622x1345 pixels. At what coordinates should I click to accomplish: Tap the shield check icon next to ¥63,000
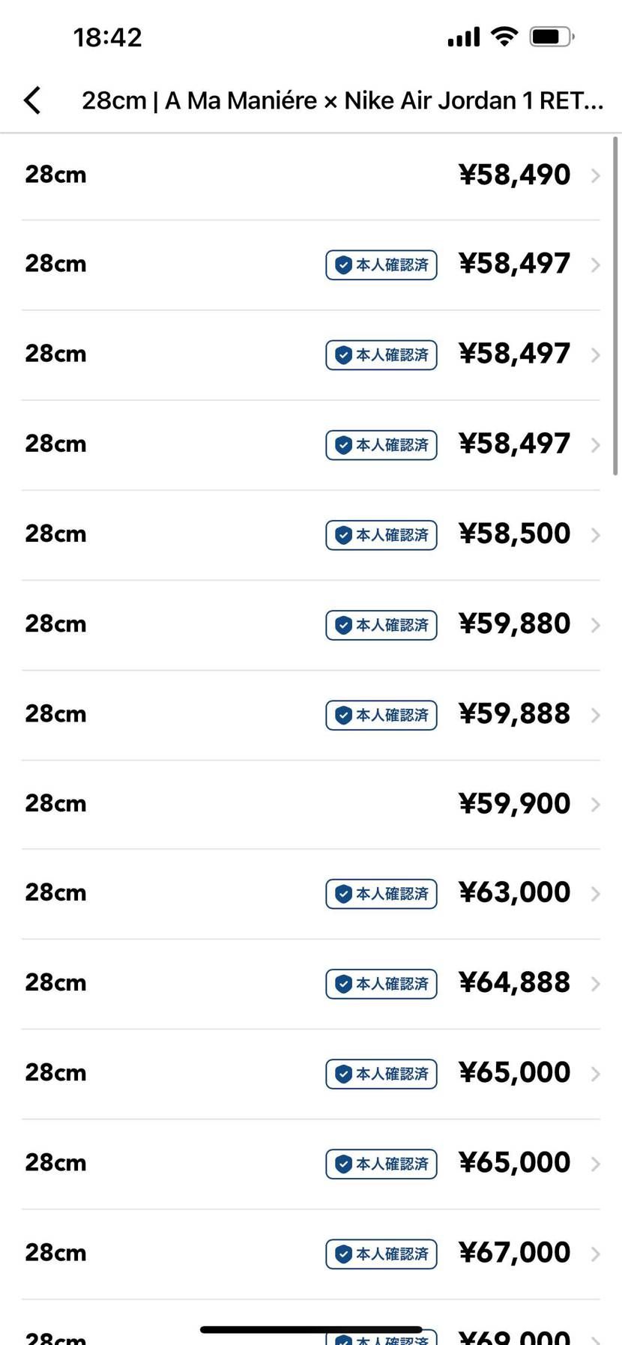343,894
